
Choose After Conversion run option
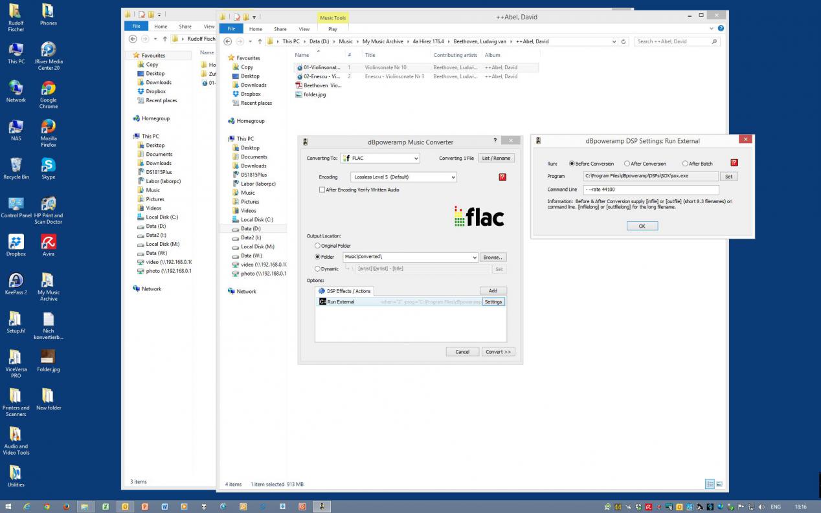tap(627, 164)
